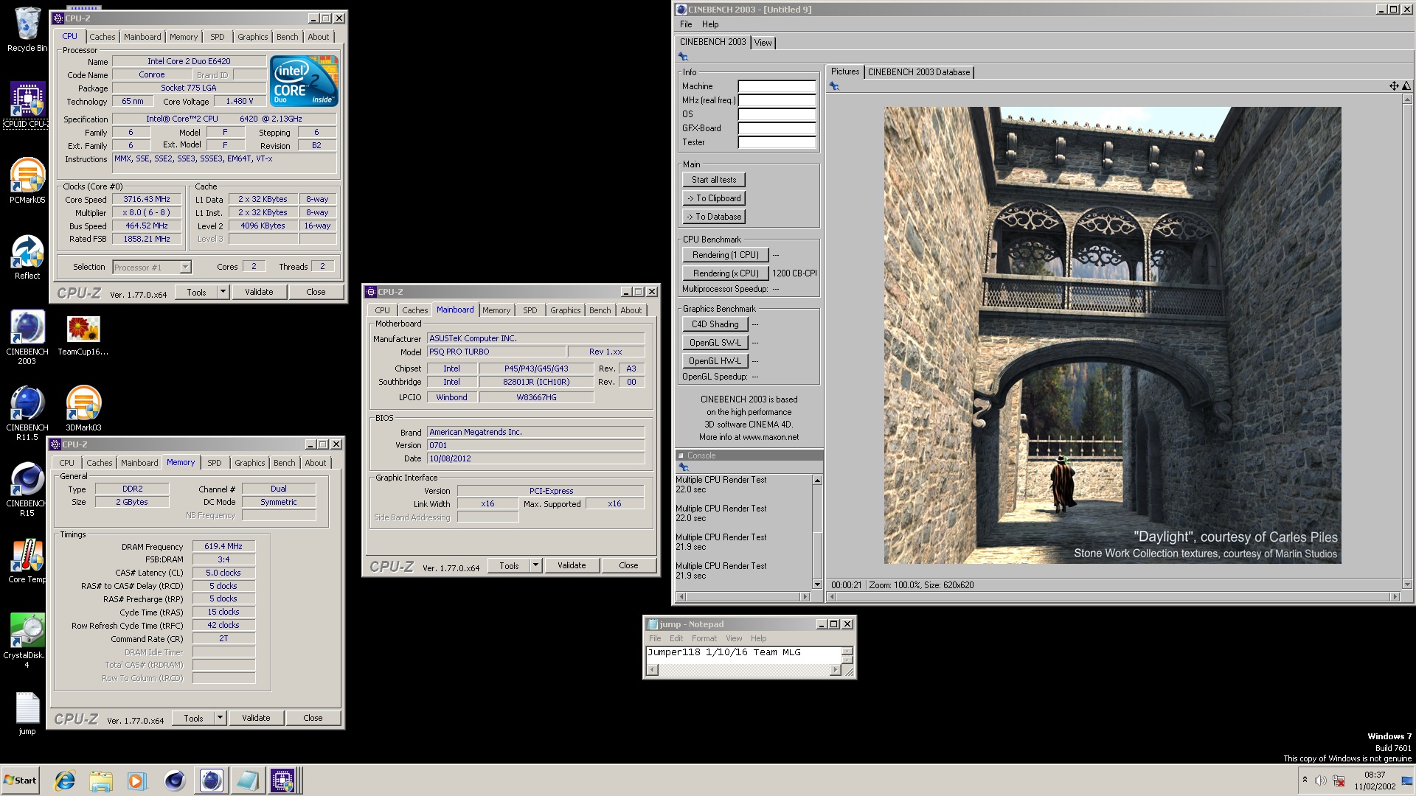Image resolution: width=1416 pixels, height=796 pixels.
Task: Click the Daylight rendered picture
Action: pyautogui.click(x=1112, y=335)
